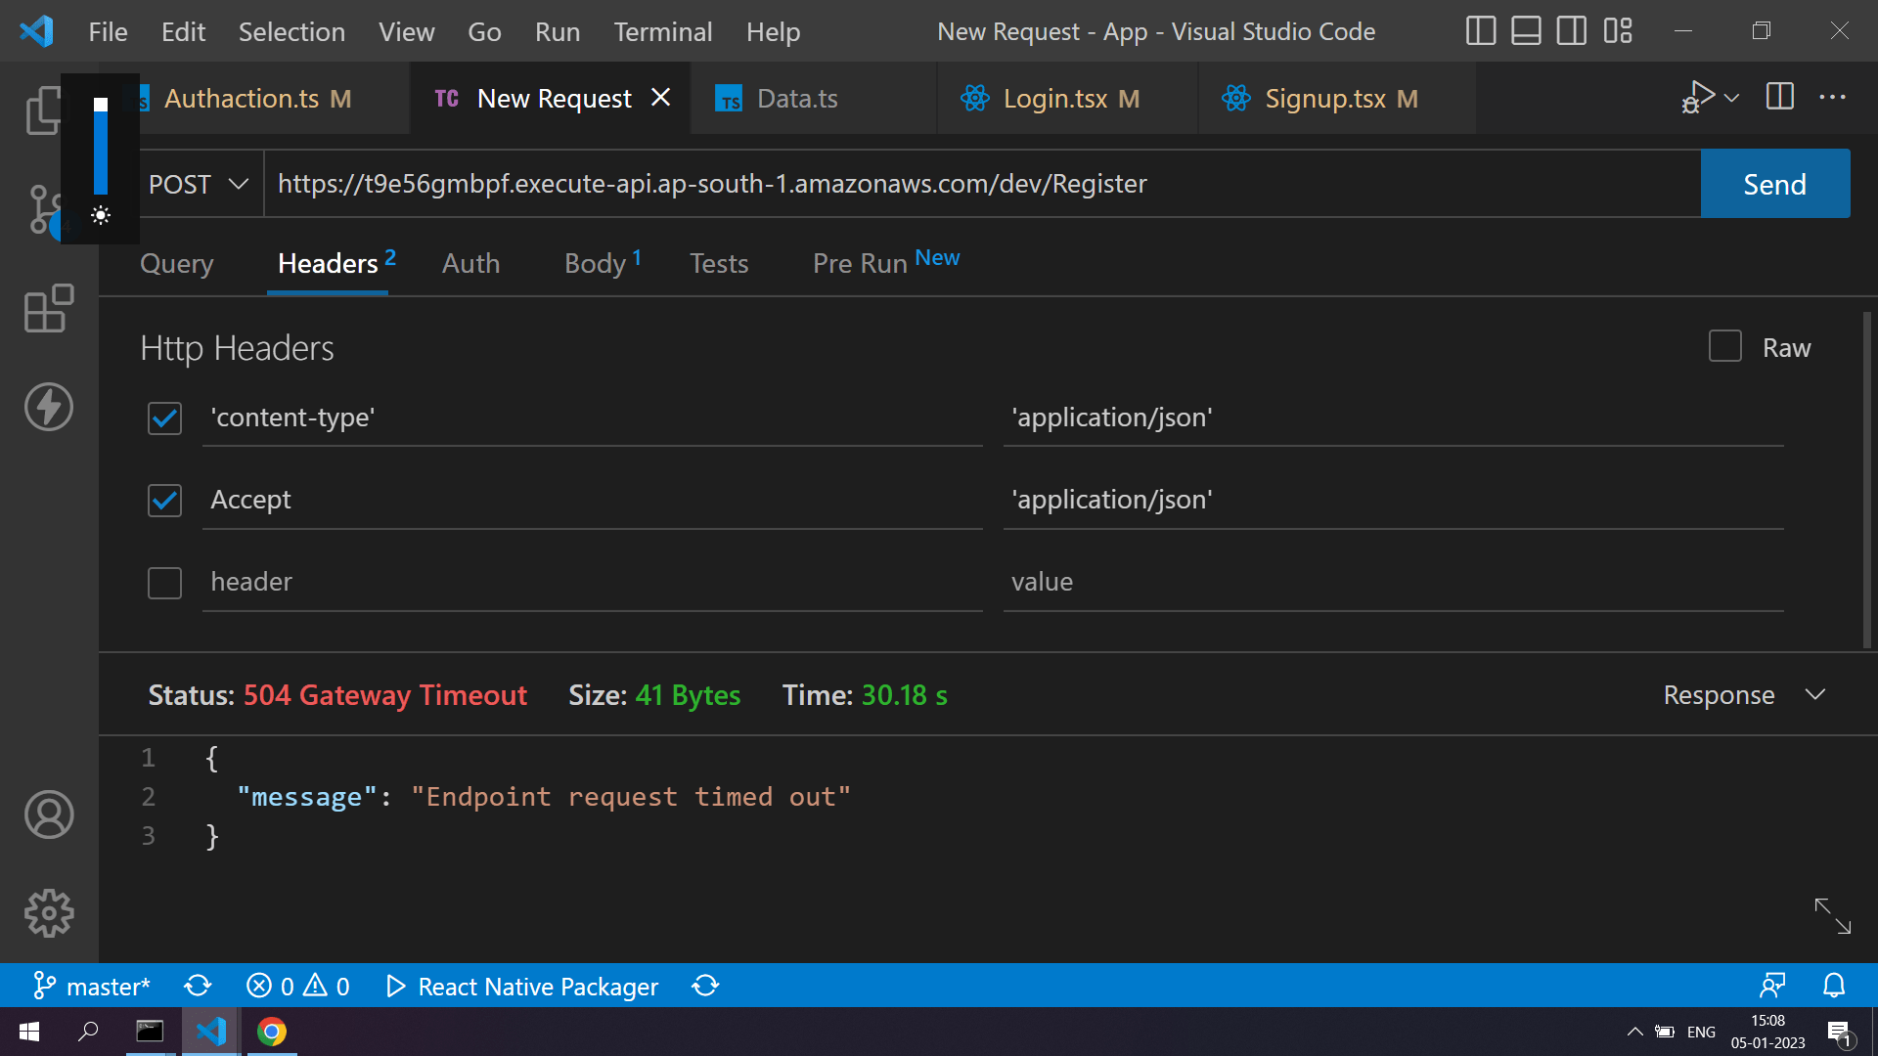Enable the Raw headers checkbox

click(1724, 346)
